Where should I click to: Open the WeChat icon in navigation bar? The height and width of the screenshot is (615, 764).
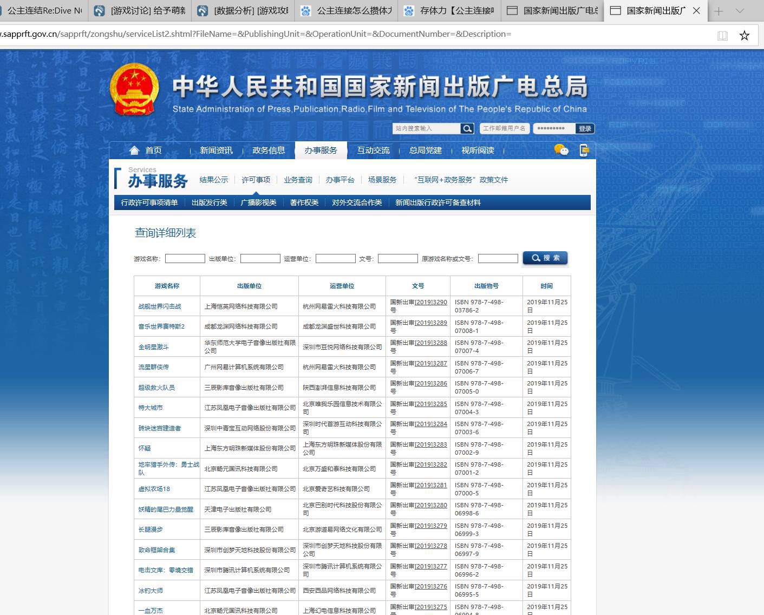pos(561,150)
